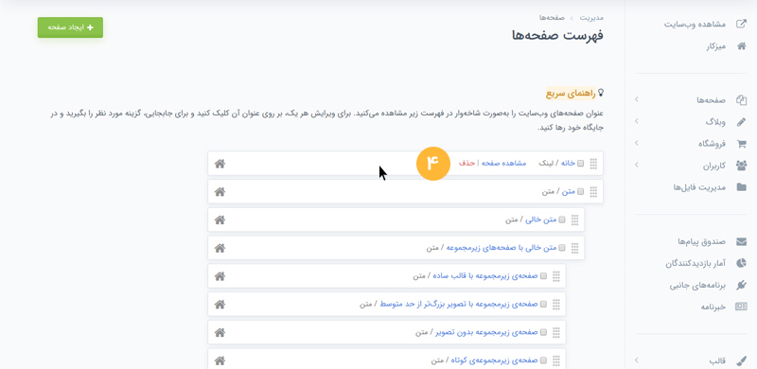The height and width of the screenshot is (369, 757).
Task: Expand the کاربران sidebar chevron
Action: click(636, 166)
